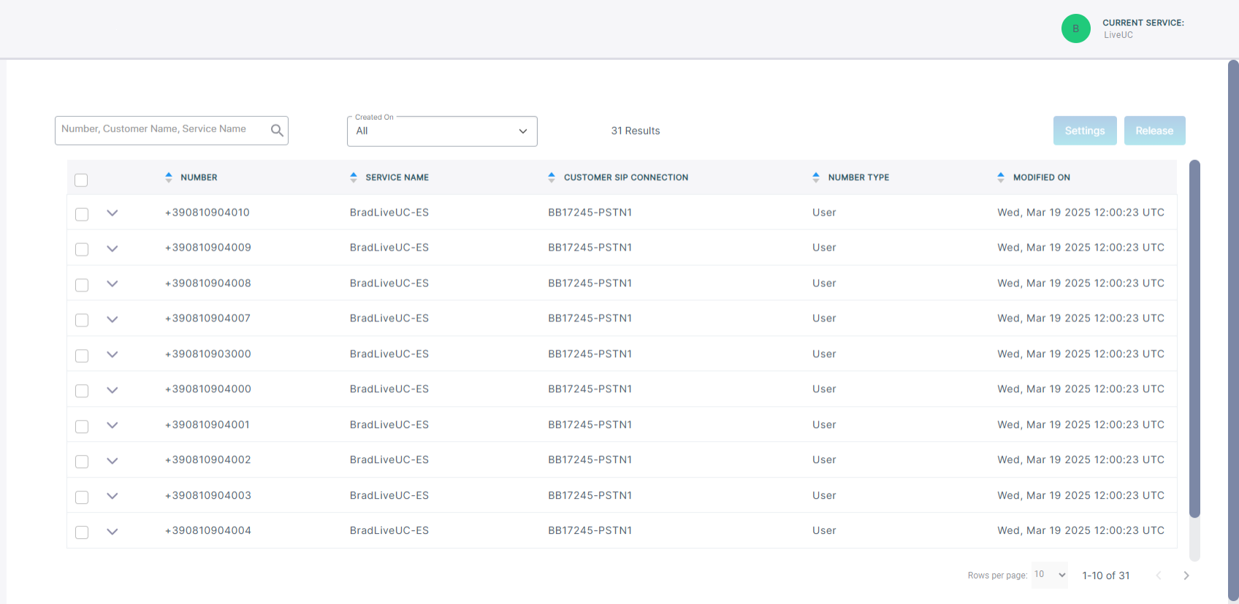Check the box for +390810904004
1239x604 pixels.
coord(82,532)
